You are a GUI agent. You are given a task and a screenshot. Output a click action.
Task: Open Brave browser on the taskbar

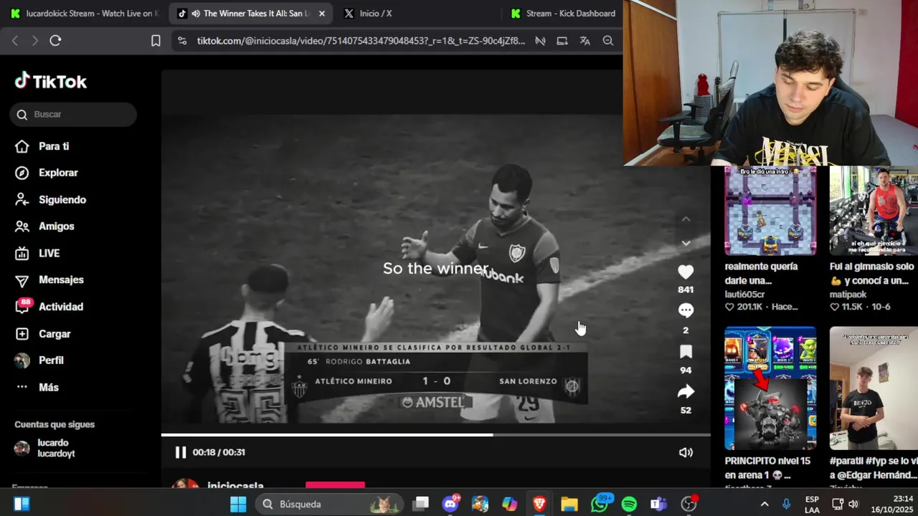539,505
